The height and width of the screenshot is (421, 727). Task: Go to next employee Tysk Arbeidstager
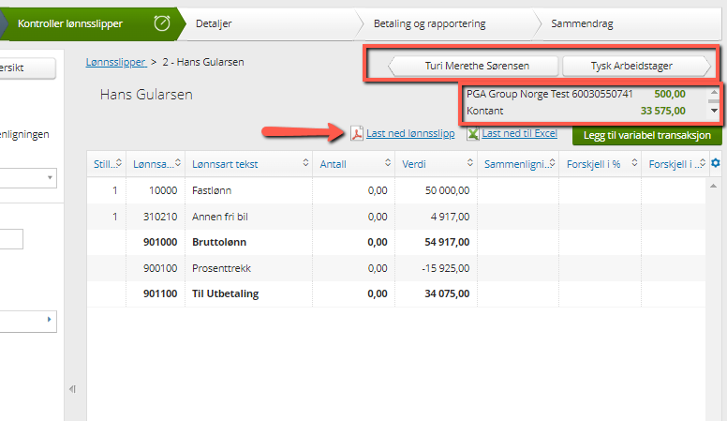636,66
